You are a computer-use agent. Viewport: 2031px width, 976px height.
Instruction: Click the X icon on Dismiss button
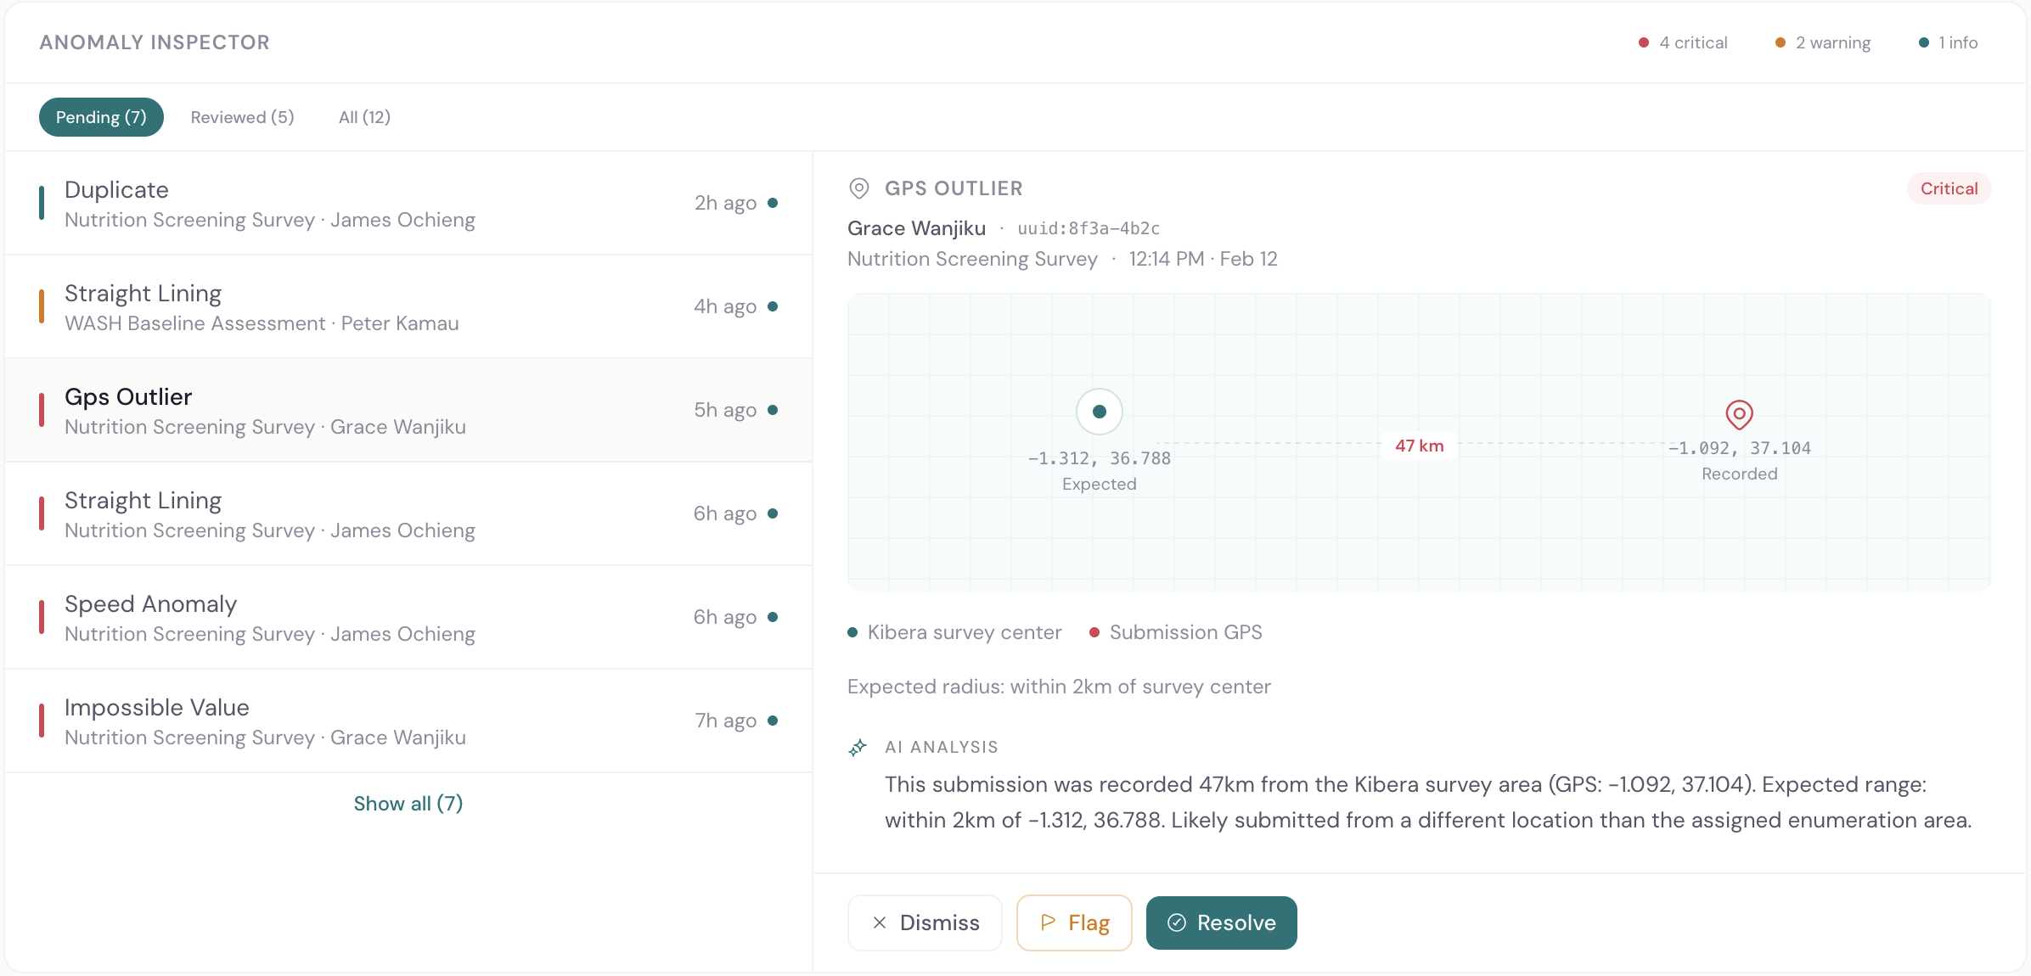click(x=880, y=923)
